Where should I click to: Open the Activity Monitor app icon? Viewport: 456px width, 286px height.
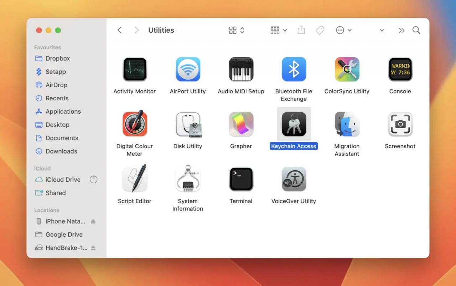pos(135,69)
